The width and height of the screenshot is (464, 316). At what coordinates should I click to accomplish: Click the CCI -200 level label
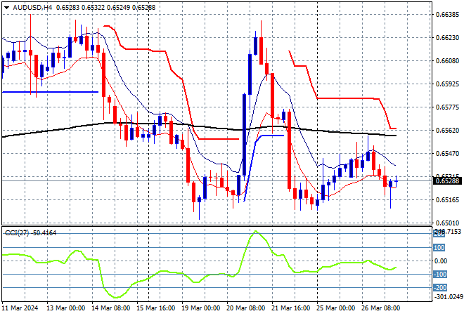(438, 287)
